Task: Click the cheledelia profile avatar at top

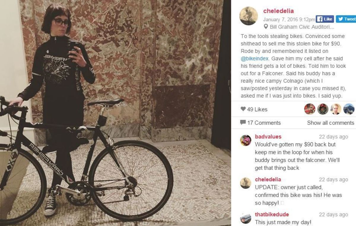Action: pos(249,16)
